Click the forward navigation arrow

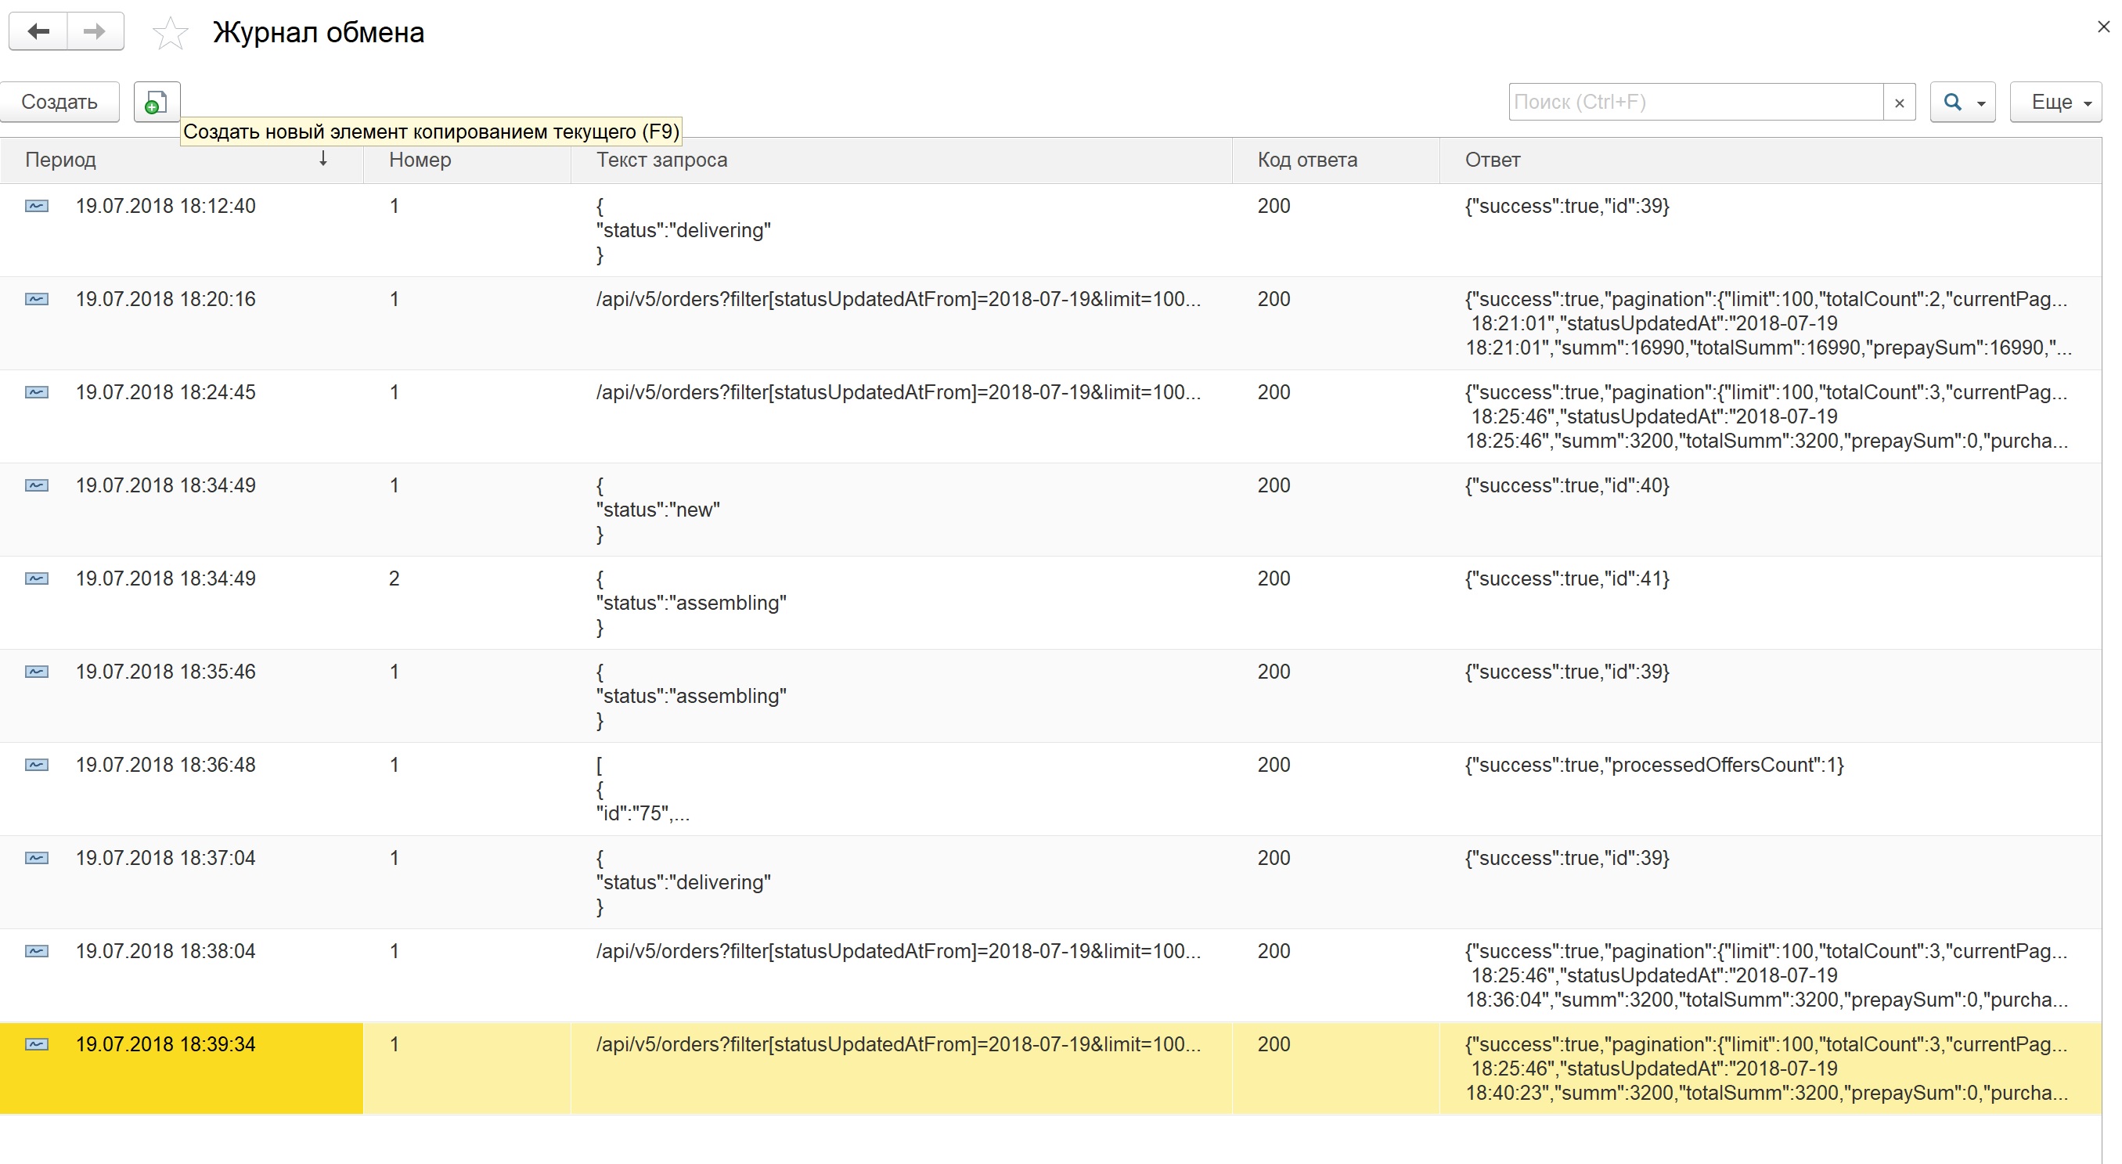pos(95,31)
